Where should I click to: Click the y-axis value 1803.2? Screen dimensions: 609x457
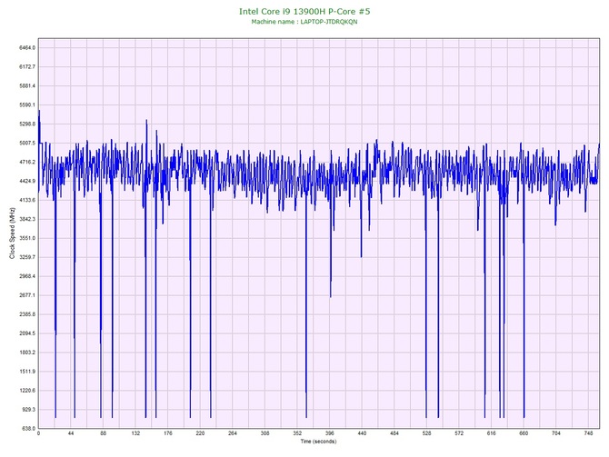tap(27, 353)
